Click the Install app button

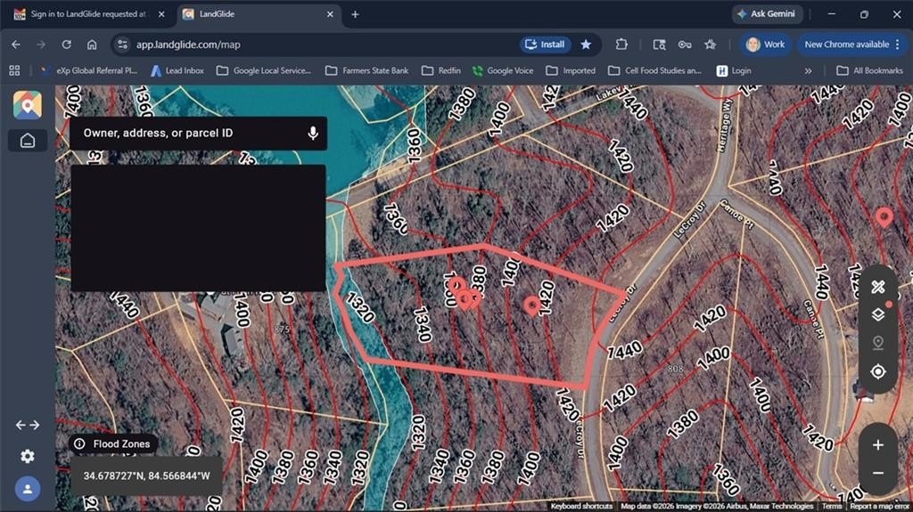click(x=545, y=44)
